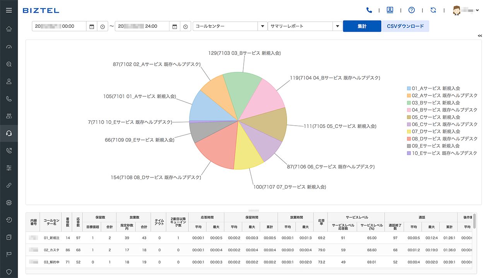Click the phone icon in the top bar
The width and height of the screenshot is (489, 278).
click(369, 10)
